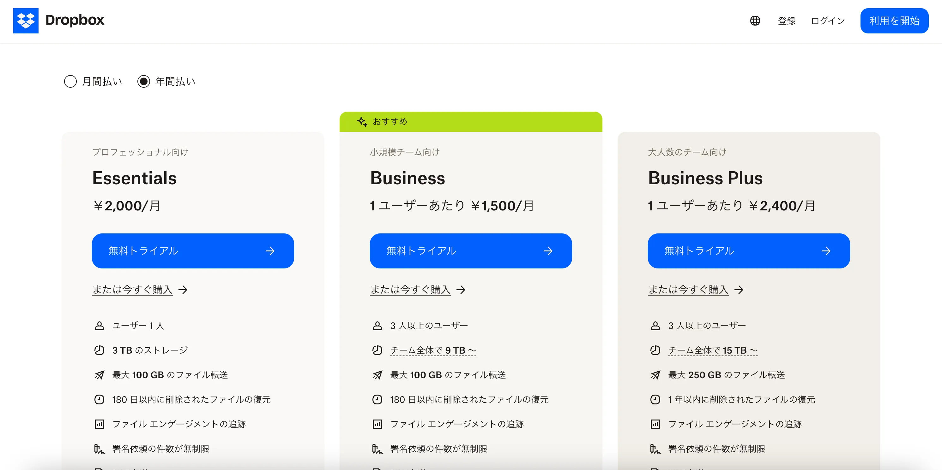The image size is (942, 470).
Task: Open 登録 in the header
Action: coord(787,21)
